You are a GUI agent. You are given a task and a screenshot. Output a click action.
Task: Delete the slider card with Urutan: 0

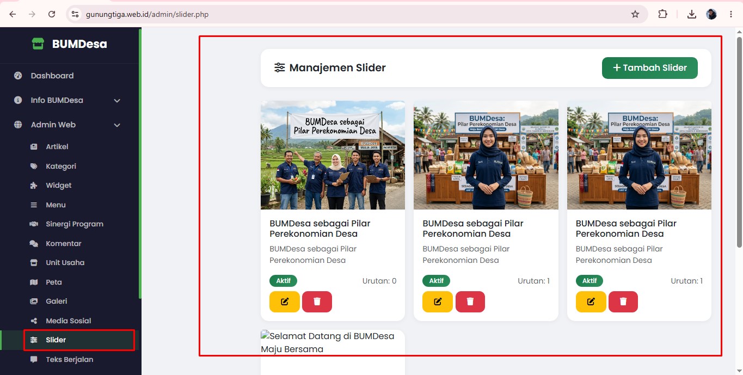317,302
